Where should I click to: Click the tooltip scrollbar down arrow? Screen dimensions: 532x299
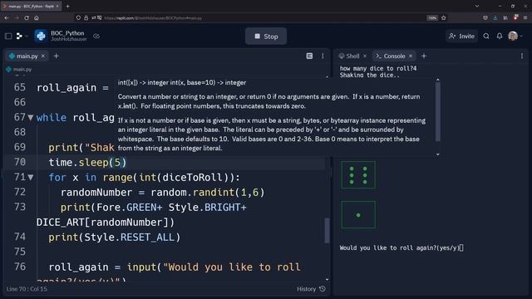pos(438,154)
